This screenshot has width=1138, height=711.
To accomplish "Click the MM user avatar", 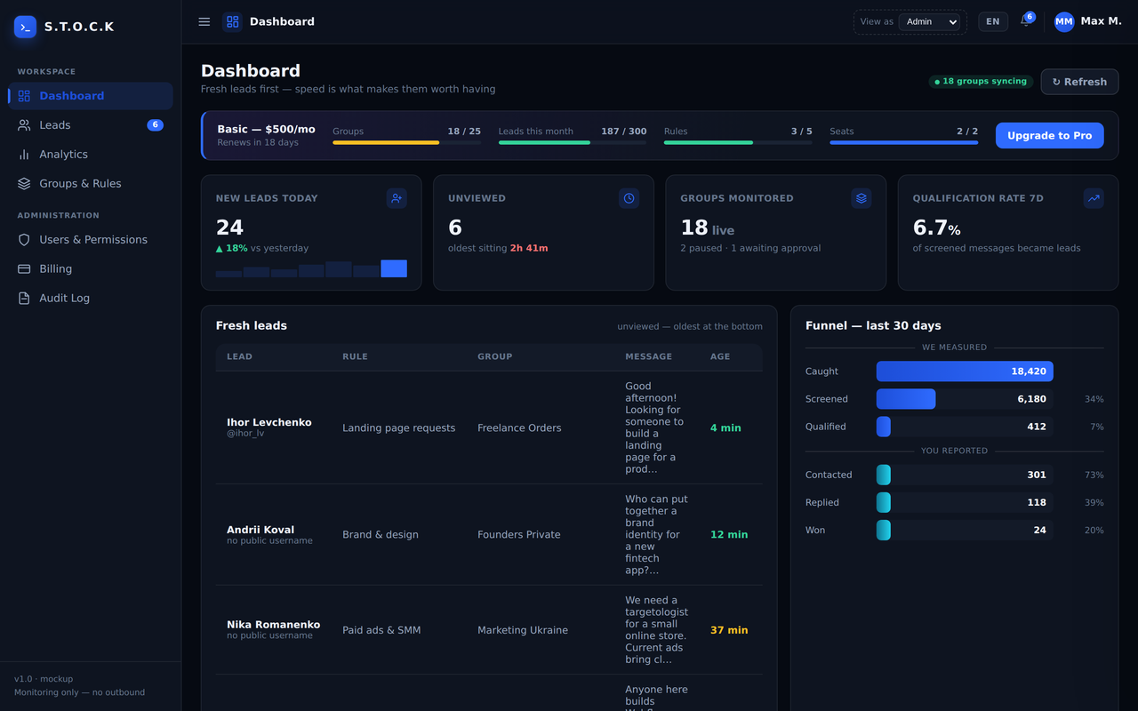I will pos(1064,21).
